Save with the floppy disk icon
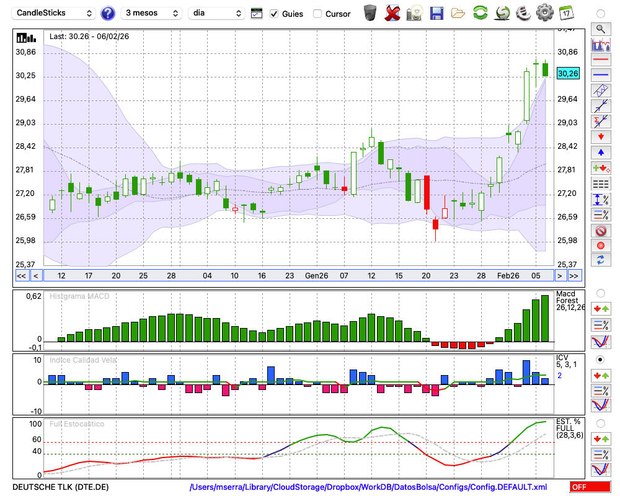The width and height of the screenshot is (620, 496). (436, 13)
